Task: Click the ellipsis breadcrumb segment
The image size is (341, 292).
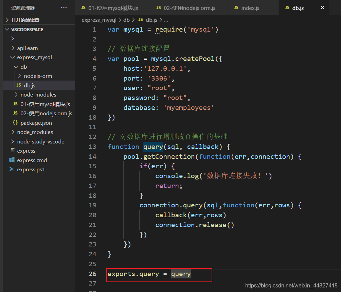Action: click(x=166, y=20)
